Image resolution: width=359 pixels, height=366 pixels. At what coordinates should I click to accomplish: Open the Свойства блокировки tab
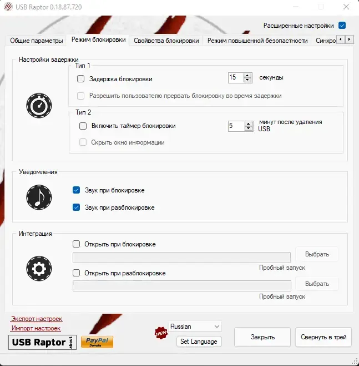click(x=166, y=41)
